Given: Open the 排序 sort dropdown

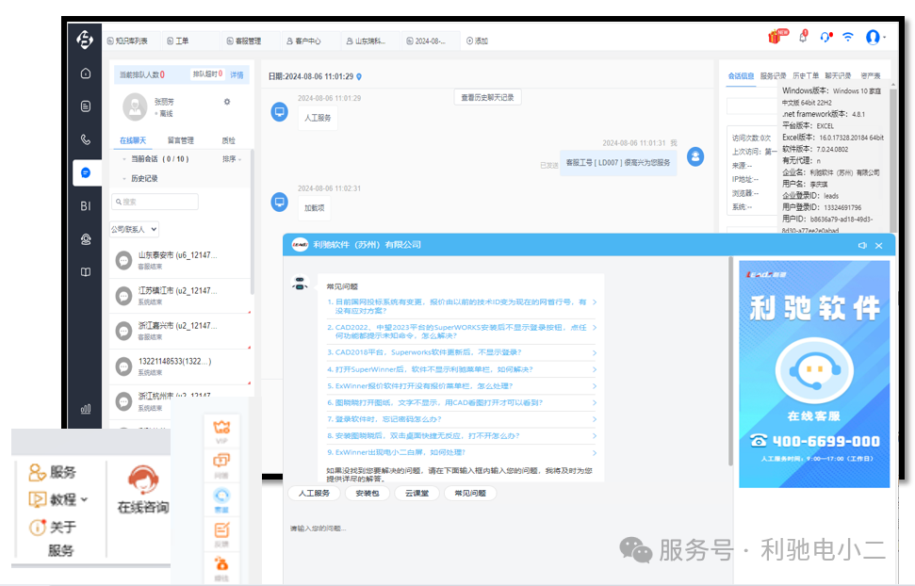Looking at the screenshot, I should coord(232,159).
